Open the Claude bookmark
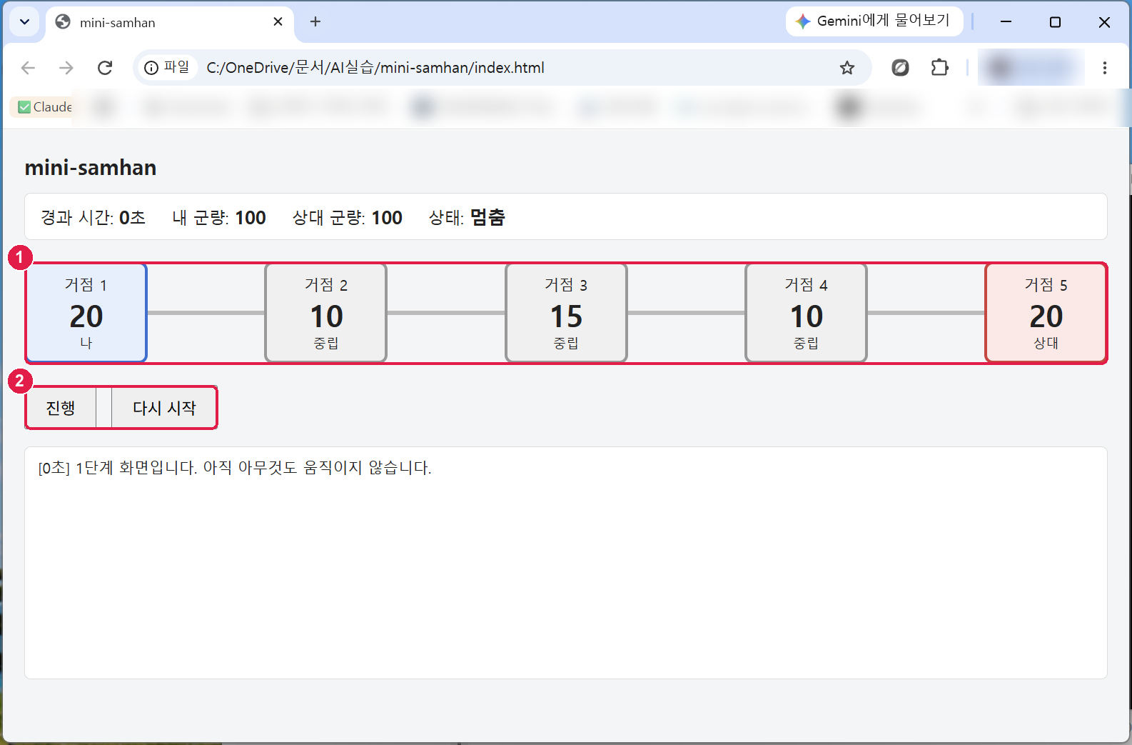The image size is (1132, 745). tap(45, 107)
